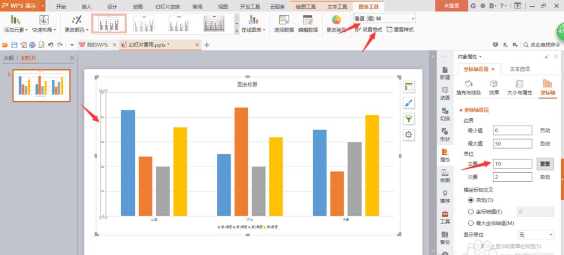564x255 pixels.
Task: Open the 添加元素 (Add Element) chart menu
Action: tap(15, 24)
